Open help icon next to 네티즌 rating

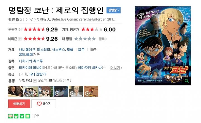tap(20, 39)
